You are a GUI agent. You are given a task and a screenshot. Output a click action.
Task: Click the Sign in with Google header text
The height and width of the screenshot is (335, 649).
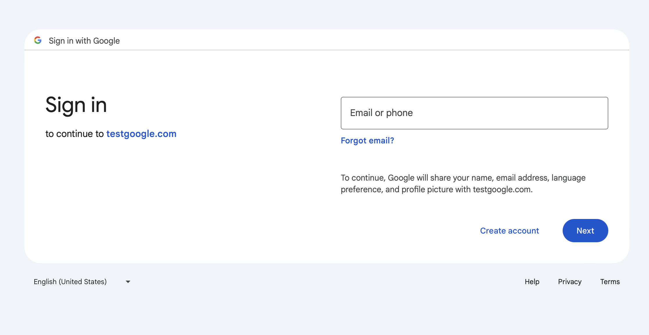(84, 41)
